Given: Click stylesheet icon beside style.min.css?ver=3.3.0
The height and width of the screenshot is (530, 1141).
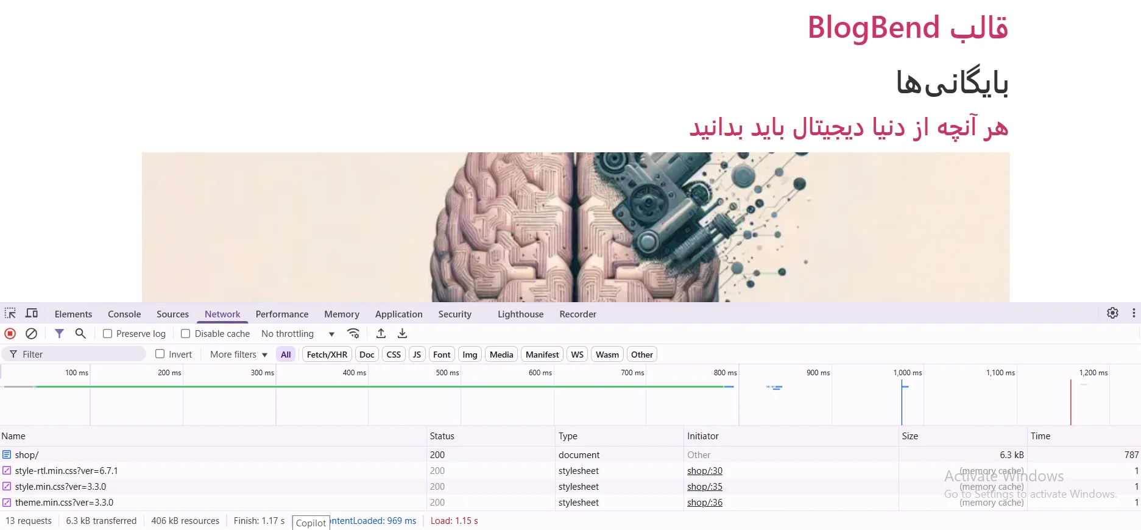Looking at the screenshot, I should pos(7,486).
